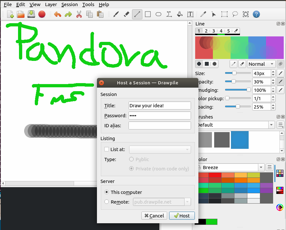Undo the last action with the orange arrow
The height and width of the screenshot is (230, 286).
(x=58, y=14)
